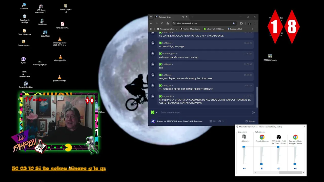This screenshot has width=324, height=182.
Task: Select i539530369.webp image file
Action: [x=270, y=58]
